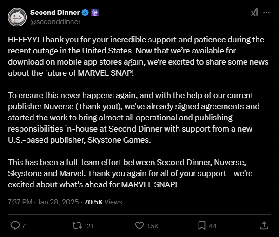Image resolution: width=279 pixels, height=237 pixels.
Task: Click the 1.5K likes count
Action: click(153, 226)
